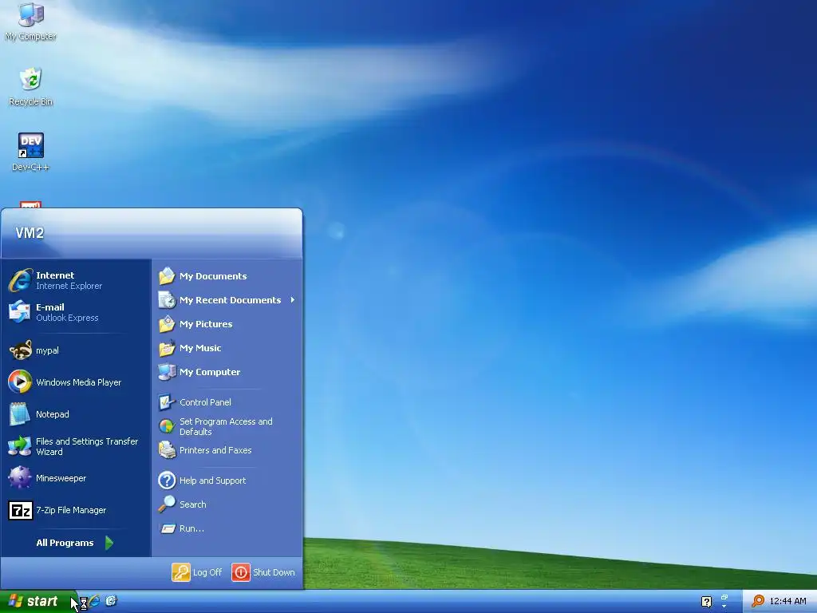Image resolution: width=817 pixels, height=613 pixels.
Task: Open Help and Support
Action: click(x=227, y=480)
